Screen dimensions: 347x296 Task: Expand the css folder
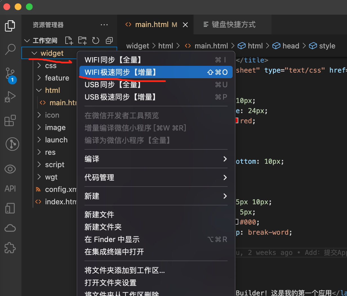[51, 66]
